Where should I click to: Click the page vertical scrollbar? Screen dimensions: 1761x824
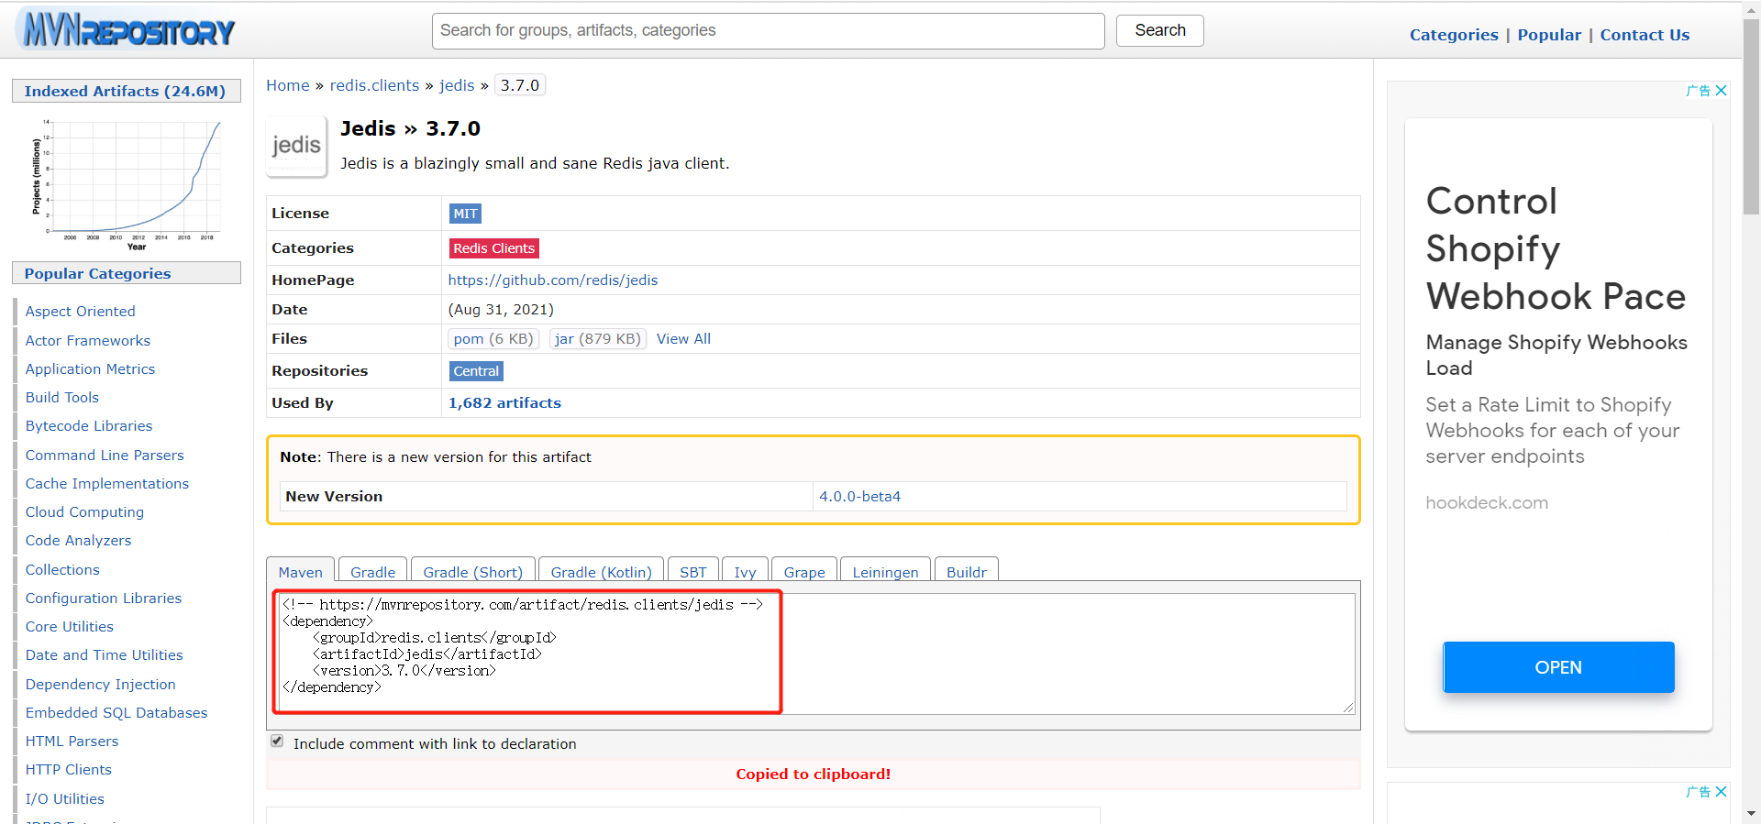1751,115
